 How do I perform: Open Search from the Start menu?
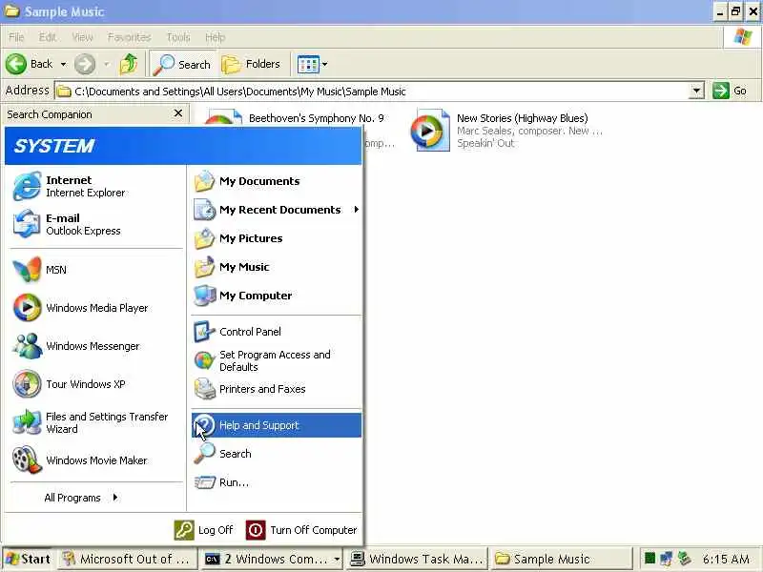click(x=276, y=454)
